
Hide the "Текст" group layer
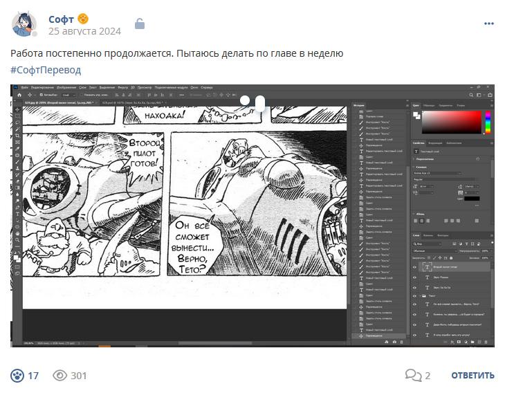click(414, 295)
